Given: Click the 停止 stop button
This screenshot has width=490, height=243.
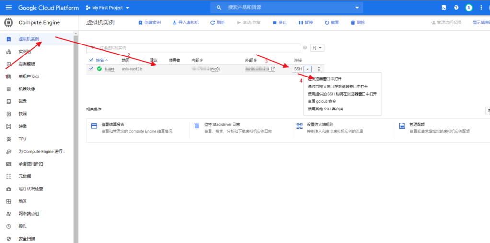Looking at the screenshot, I should [x=280, y=22].
